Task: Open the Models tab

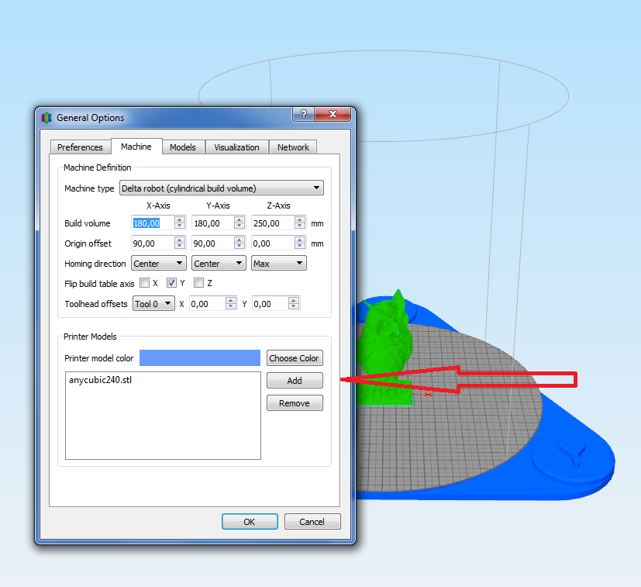Action: click(183, 147)
